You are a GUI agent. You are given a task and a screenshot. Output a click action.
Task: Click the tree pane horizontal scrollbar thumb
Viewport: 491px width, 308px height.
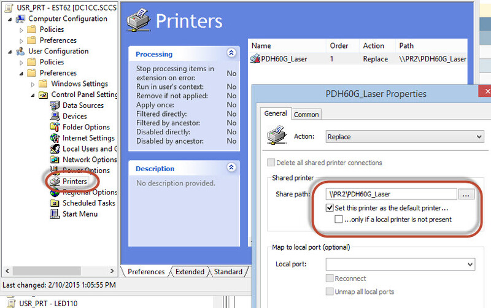pos(47,271)
